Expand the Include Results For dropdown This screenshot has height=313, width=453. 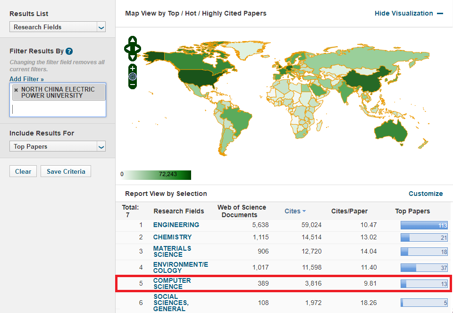[x=58, y=147]
